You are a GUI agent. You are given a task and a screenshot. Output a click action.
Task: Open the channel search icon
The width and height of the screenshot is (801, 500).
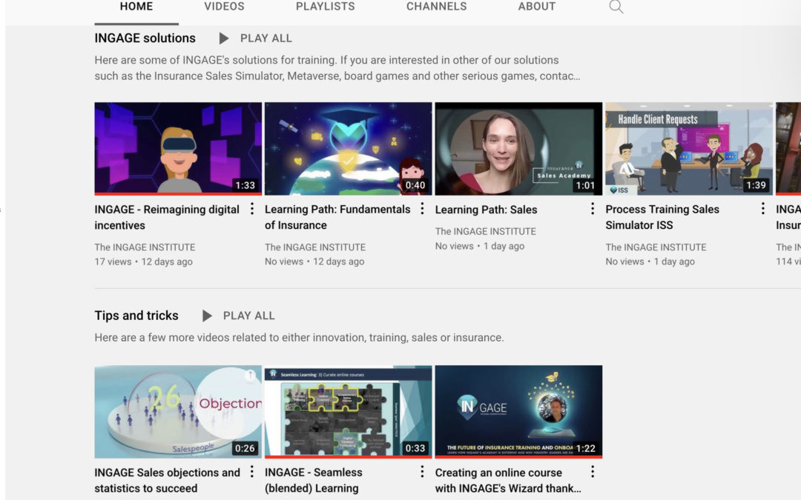click(616, 7)
